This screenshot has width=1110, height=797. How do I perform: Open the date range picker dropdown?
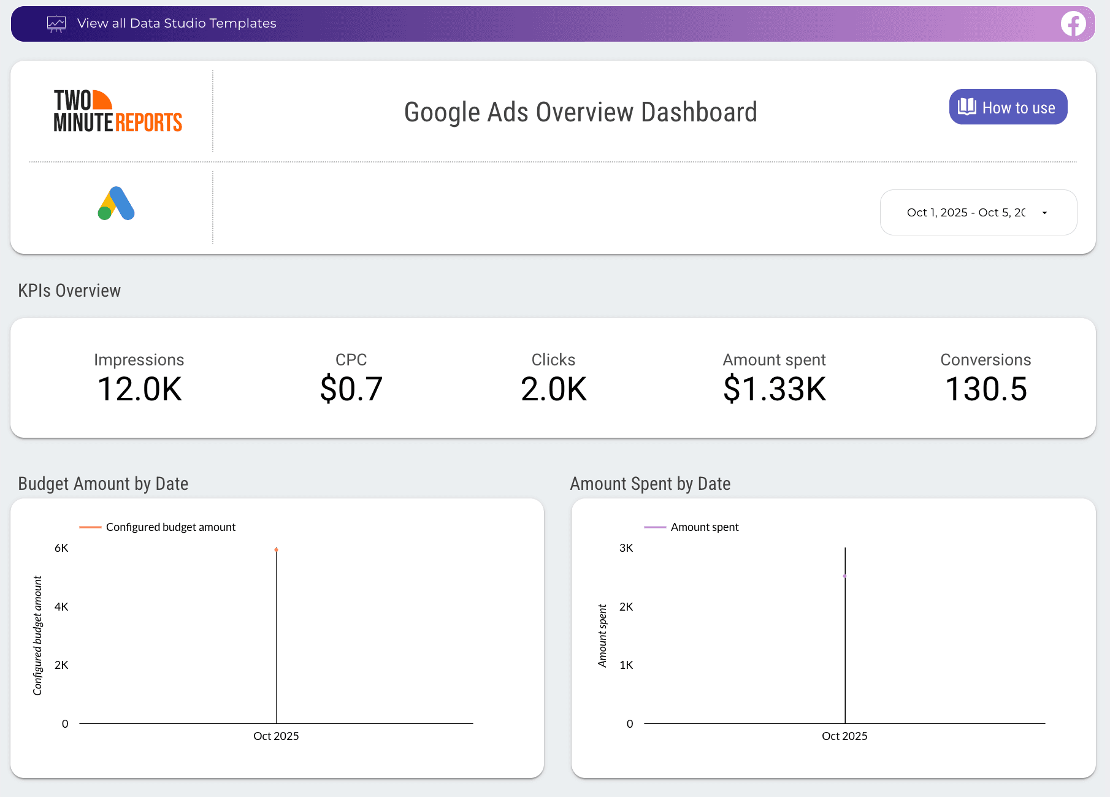click(978, 213)
